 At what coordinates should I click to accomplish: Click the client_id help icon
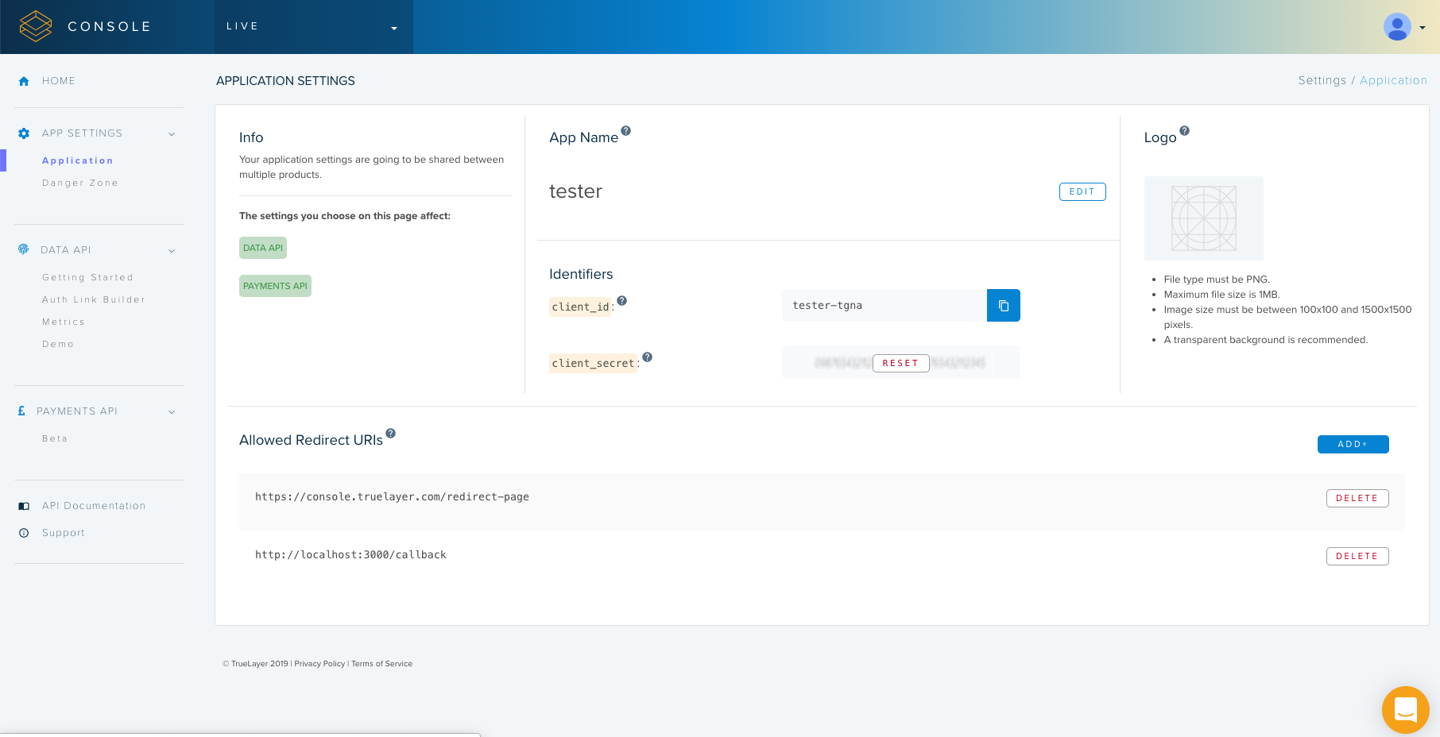(x=622, y=300)
